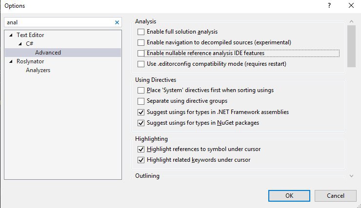Enable full solution analysis checkbox
The image size is (361, 208).
(x=141, y=32)
